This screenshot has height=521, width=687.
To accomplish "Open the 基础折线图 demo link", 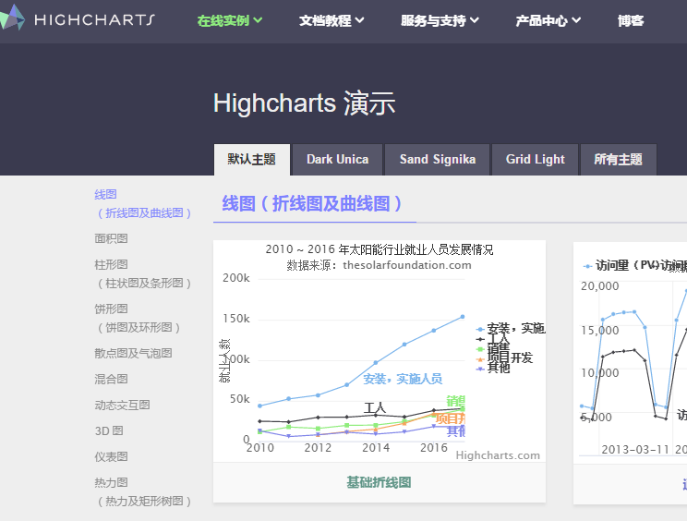I will click(379, 482).
